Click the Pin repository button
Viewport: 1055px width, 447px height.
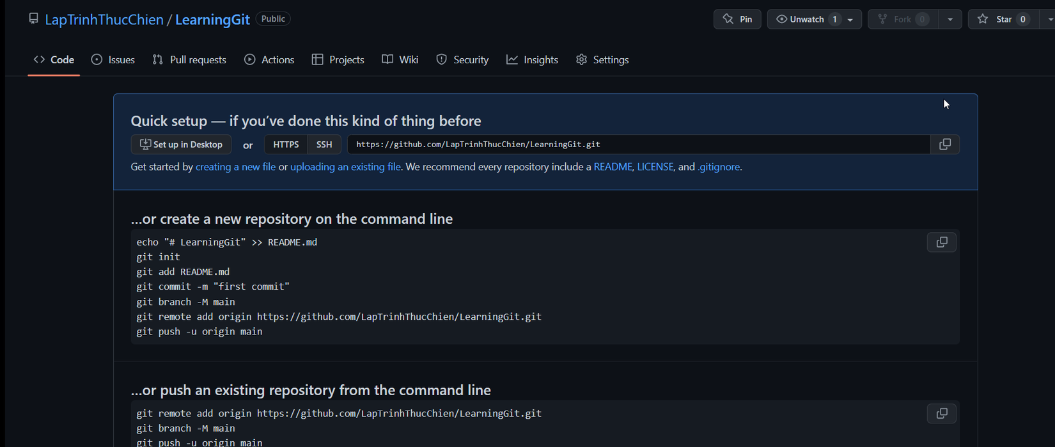(737, 19)
